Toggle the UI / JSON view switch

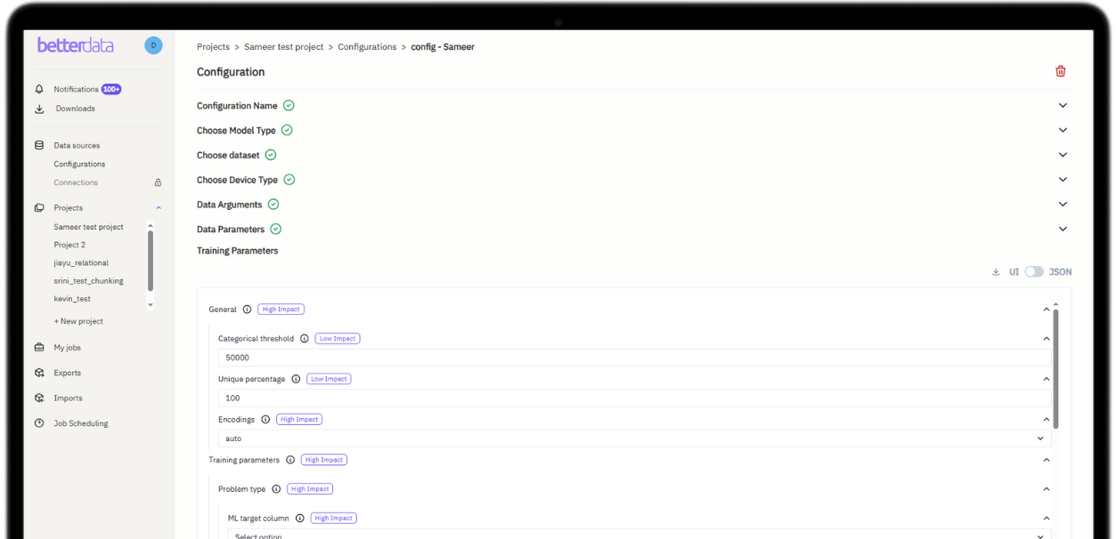click(1034, 272)
